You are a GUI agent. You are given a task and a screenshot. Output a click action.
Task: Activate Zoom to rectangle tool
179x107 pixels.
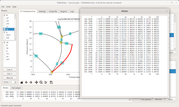[41, 82]
